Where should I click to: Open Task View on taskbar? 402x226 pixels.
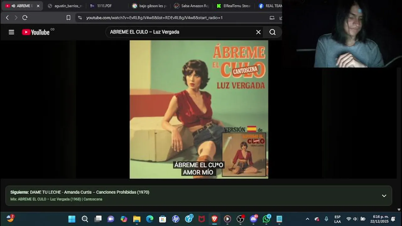(x=98, y=219)
